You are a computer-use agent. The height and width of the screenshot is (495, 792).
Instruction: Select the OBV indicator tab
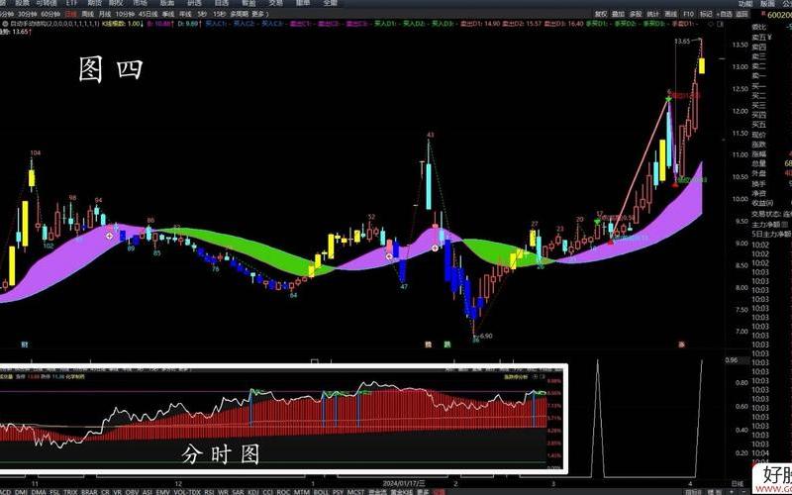(x=131, y=491)
